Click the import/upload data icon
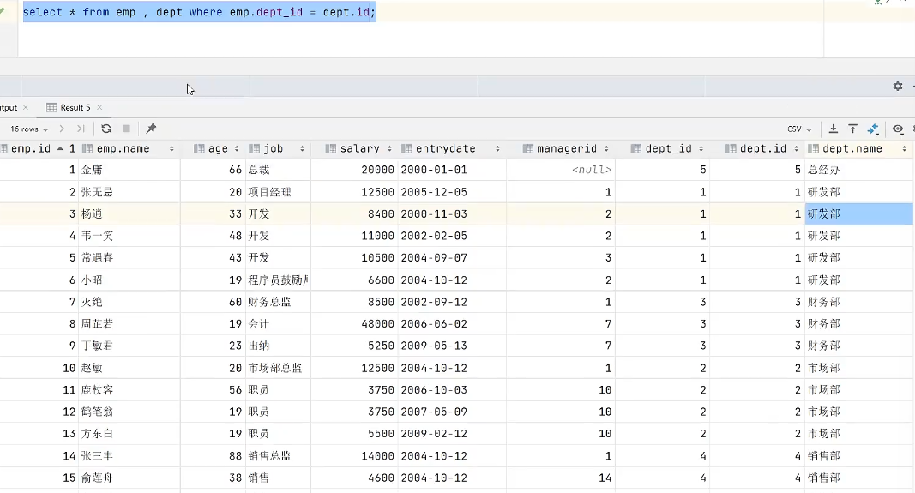Screen dimensions: 915x493 (852, 129)
